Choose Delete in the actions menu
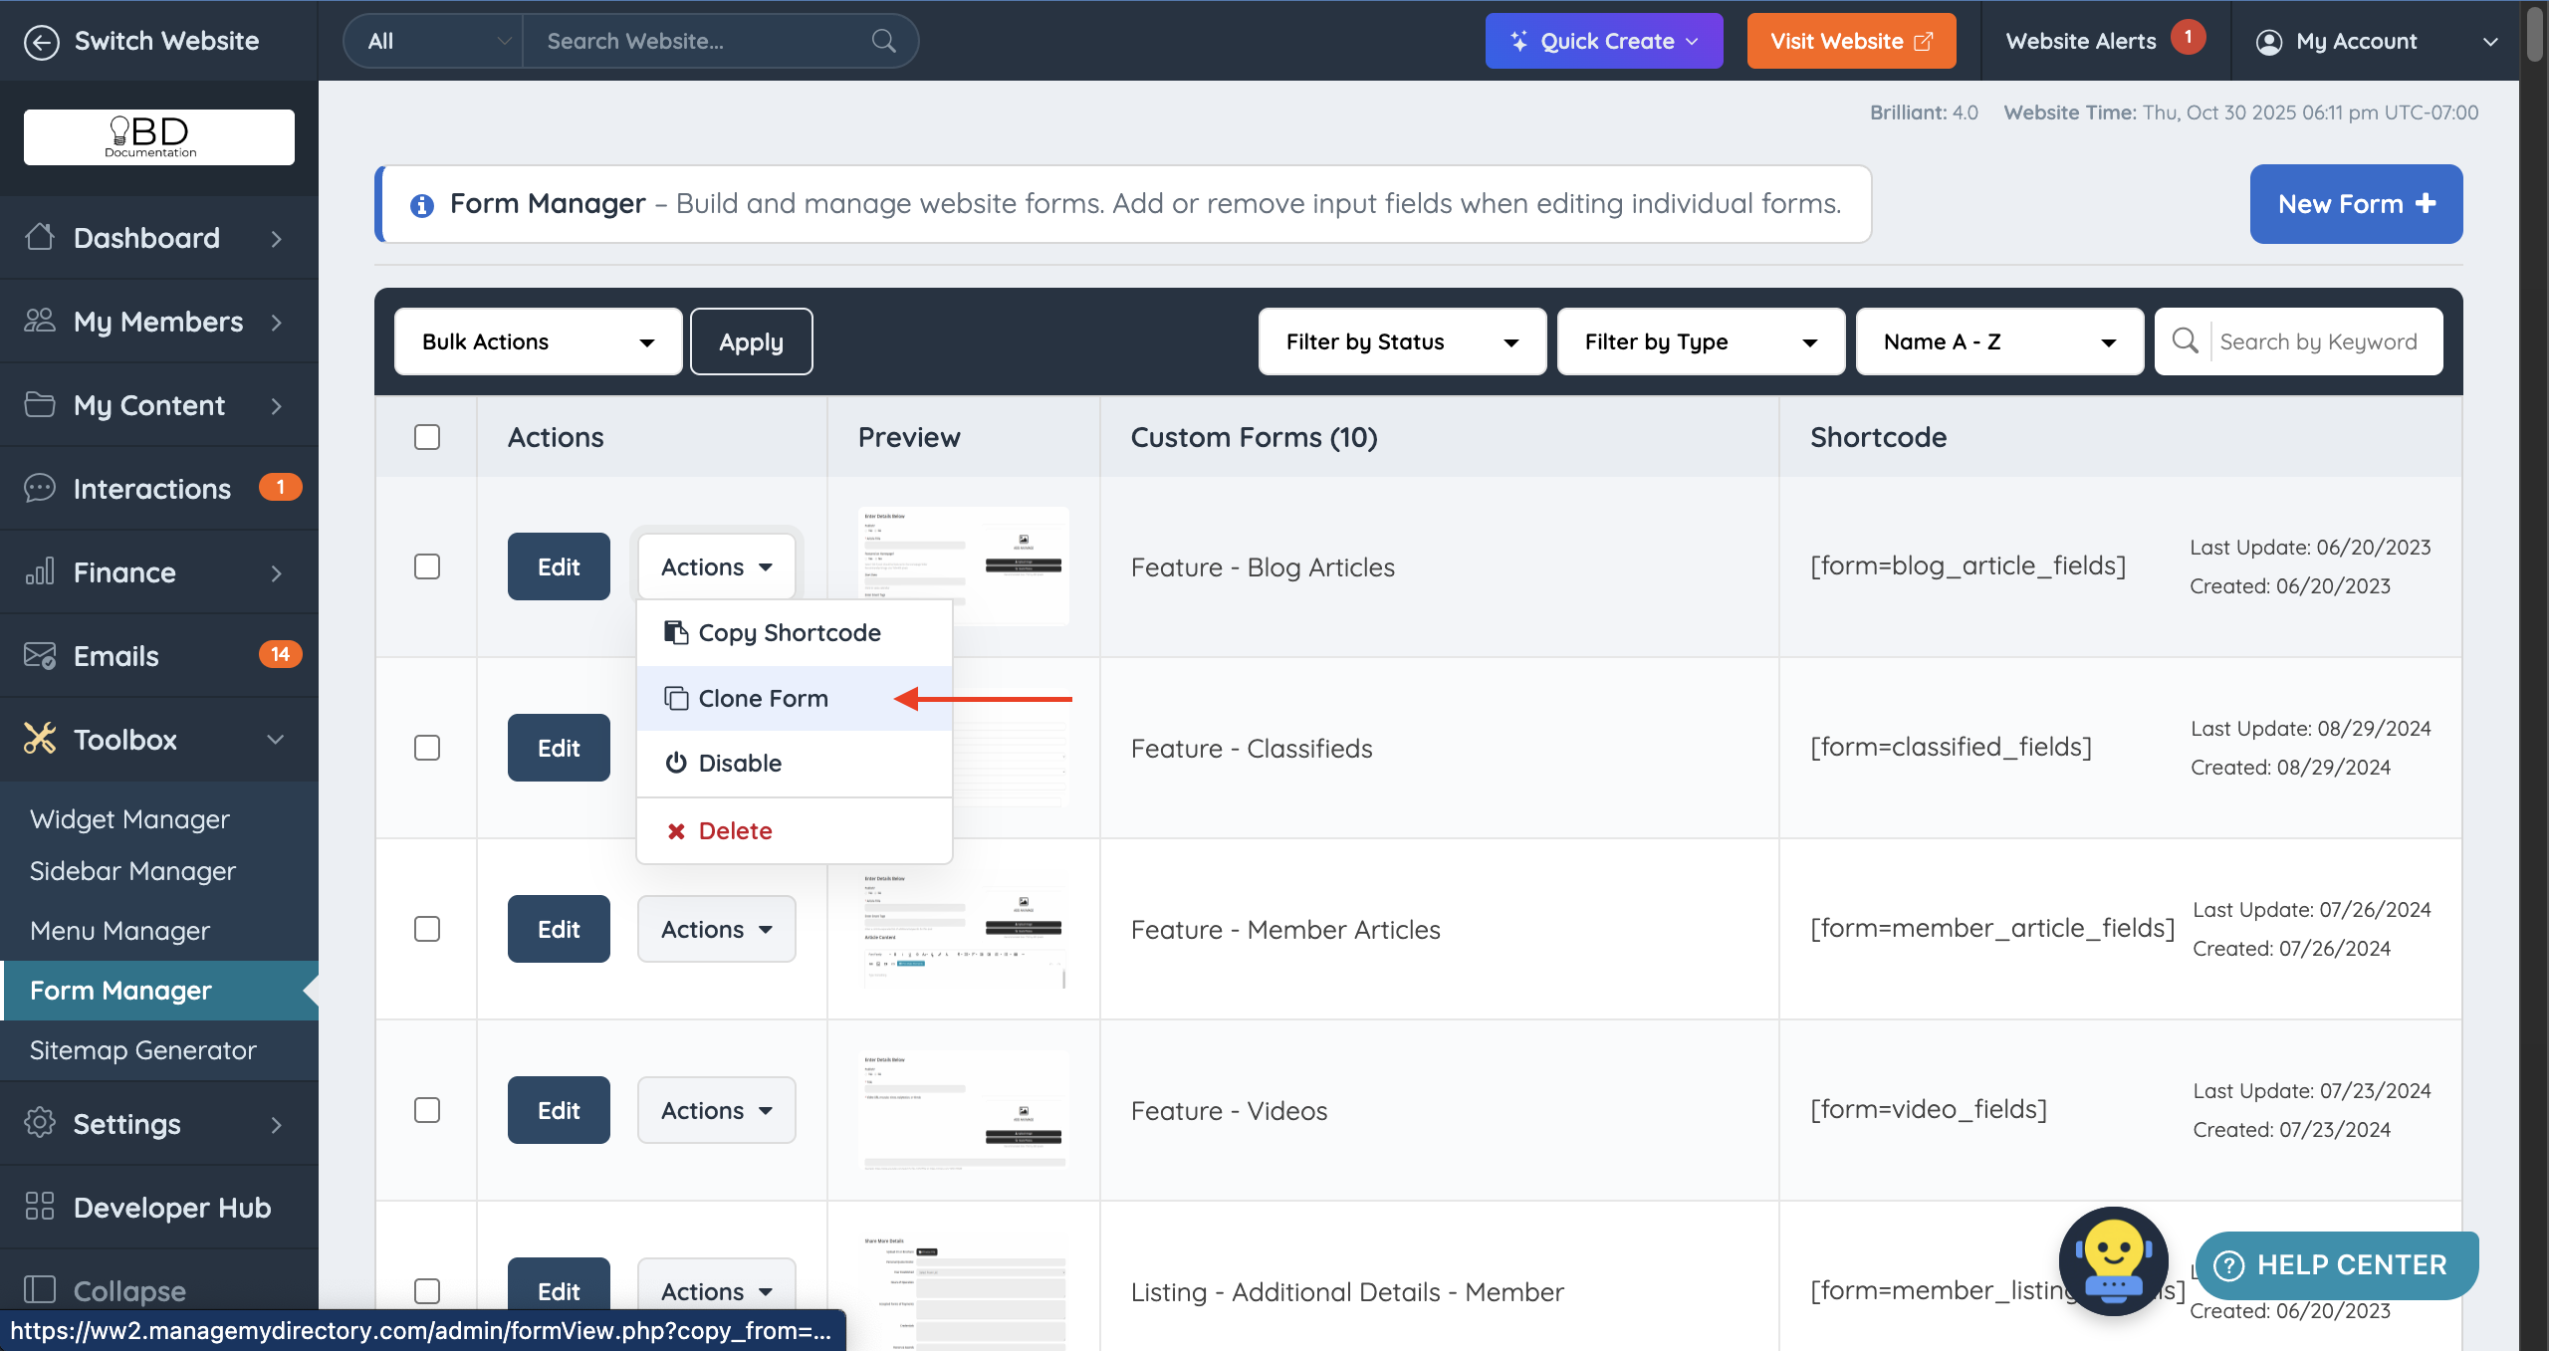The width and height of the screenshot is (2549, 1351). (735, 830)
